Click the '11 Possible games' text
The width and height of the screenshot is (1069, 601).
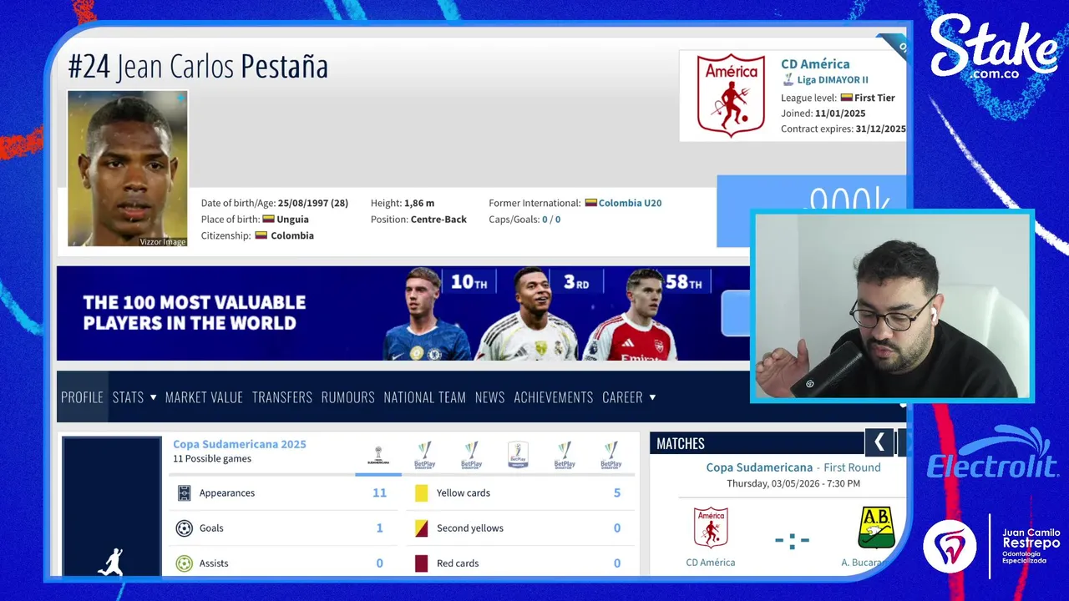pyautogui.click(x=212, y=459)
